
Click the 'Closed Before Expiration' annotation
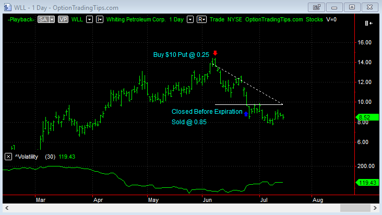coord(207,112)
